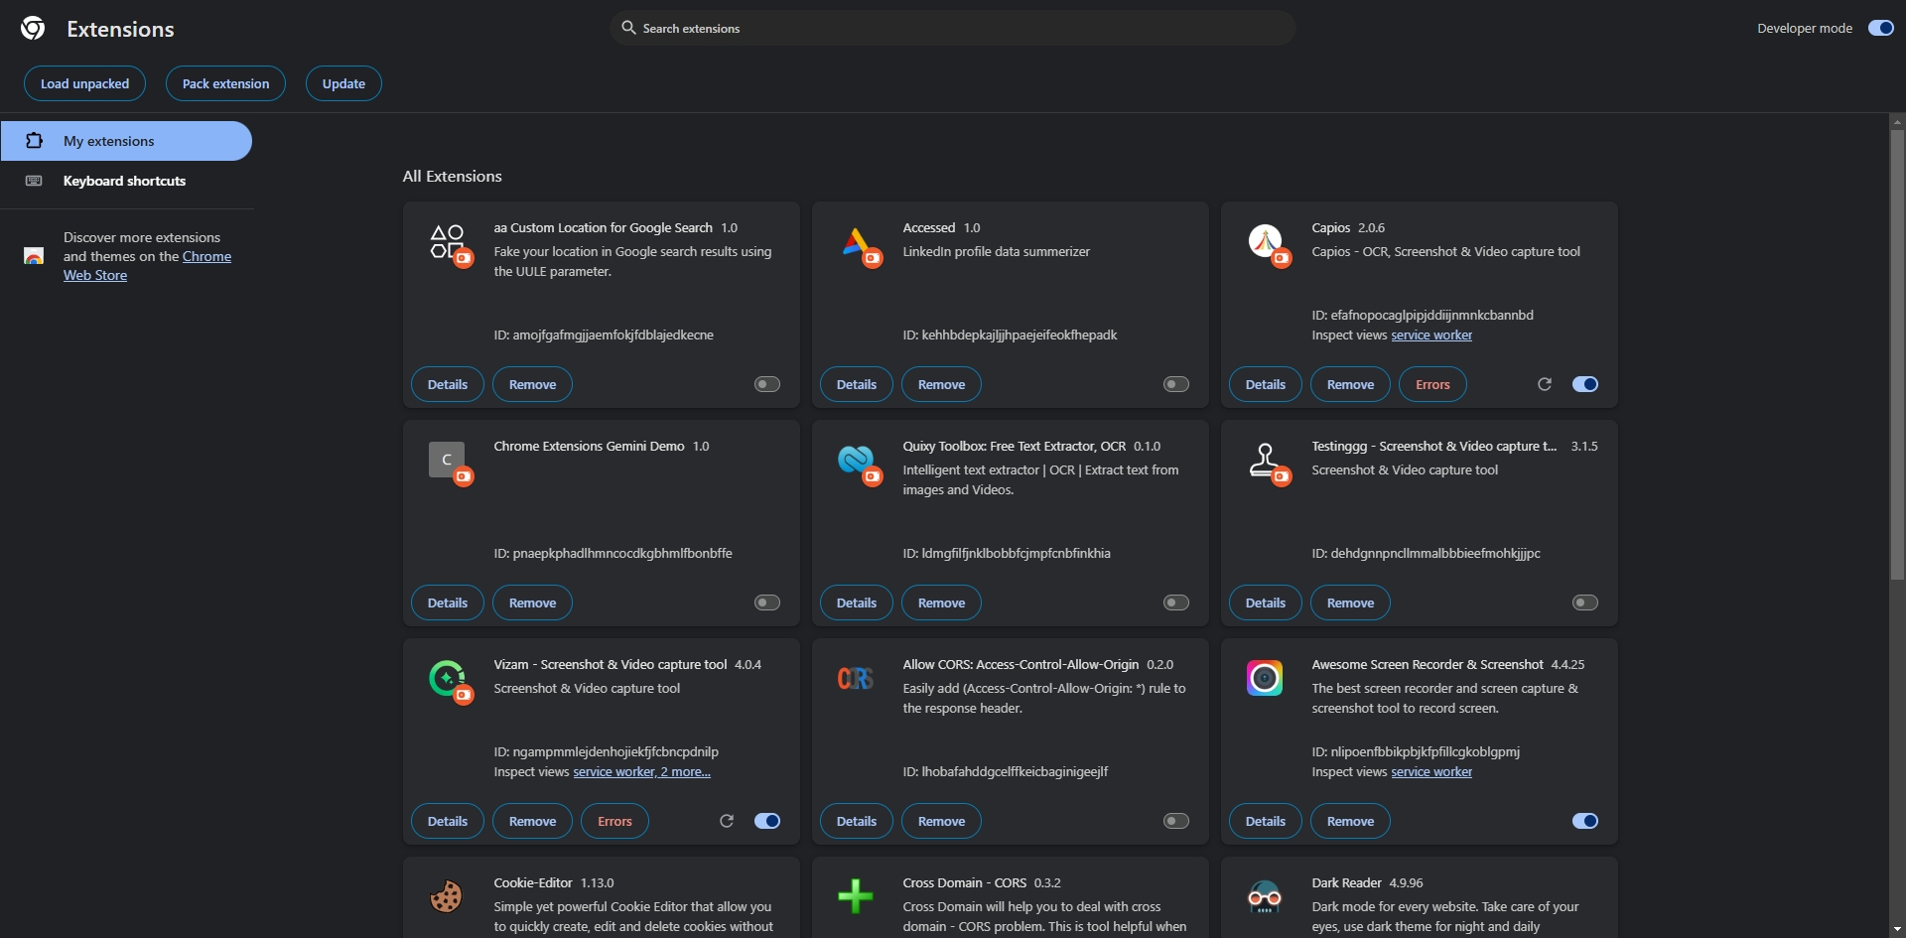Remove the Testinggg extension

point(1350,603)
